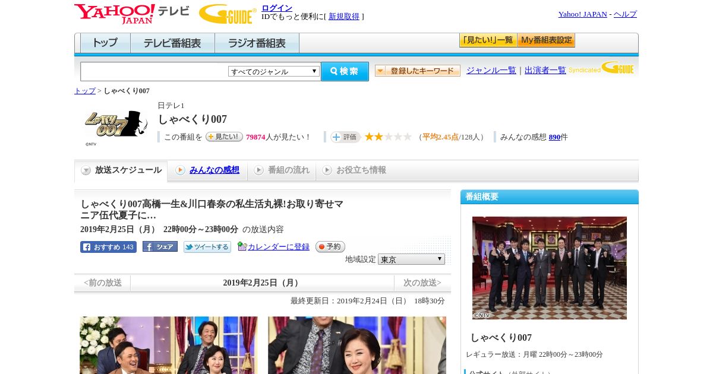Open the 地域設定 東京 region dropdown

(x=411, y=259)
